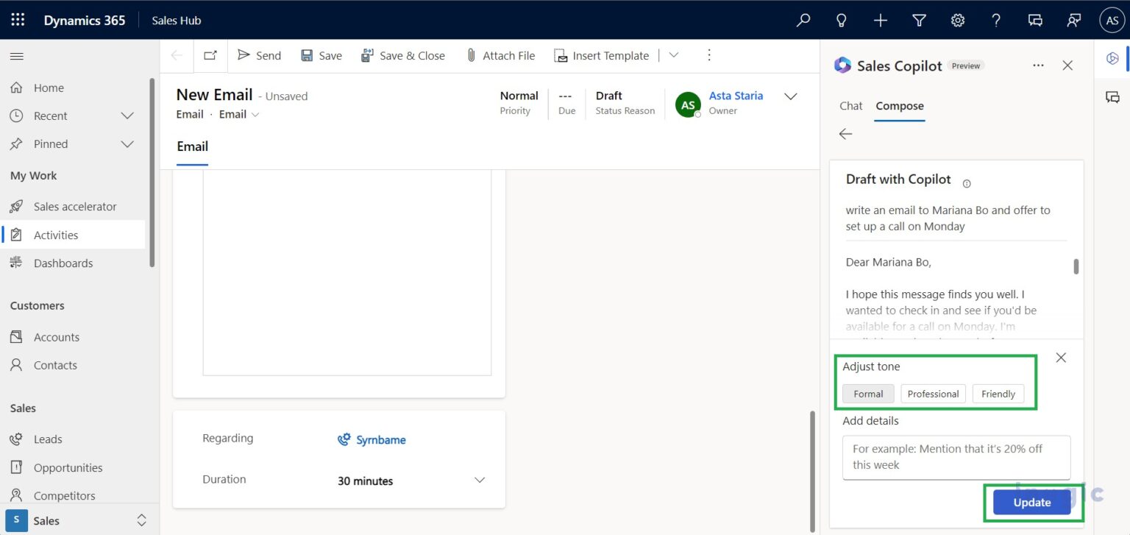Image resolution: width=1130 pixels, height=535 pixels.
Task: Click the Update button in Copilot
Action: click(x=1032, y=502)
